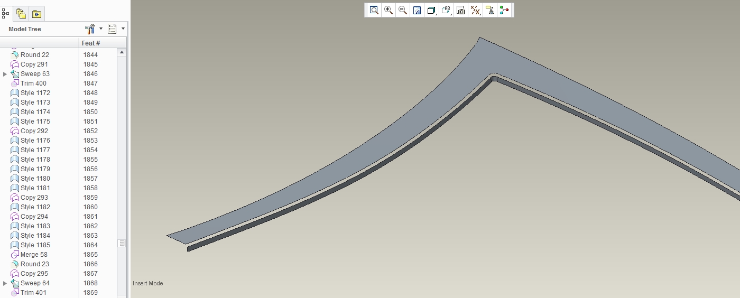Switch to the Model Tree tab
Image resolution: width=740 pixels, height=298 pixels.
click(6, 13)
